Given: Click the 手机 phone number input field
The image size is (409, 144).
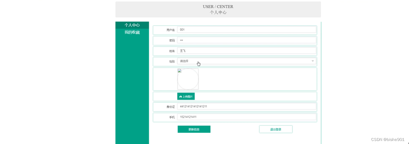Looking at the screenshot, I should (x=247, y=117).
